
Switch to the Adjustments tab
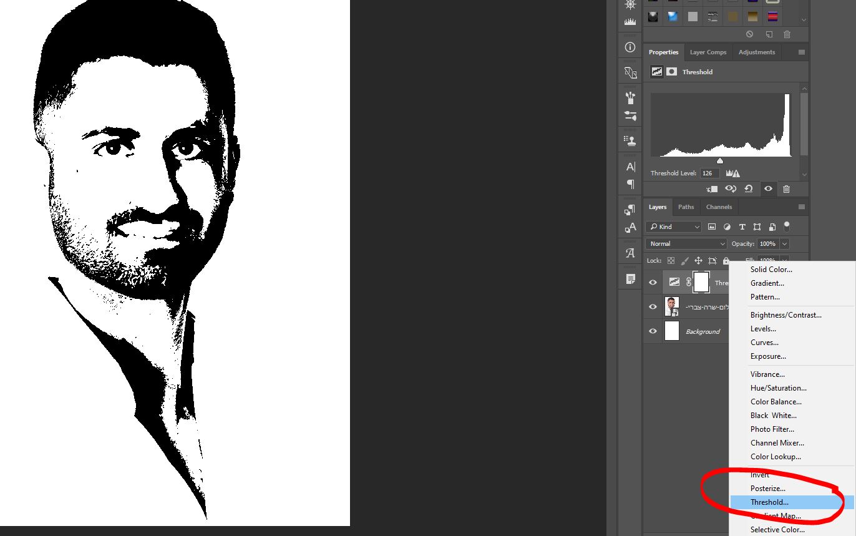(x=756, y=52)
